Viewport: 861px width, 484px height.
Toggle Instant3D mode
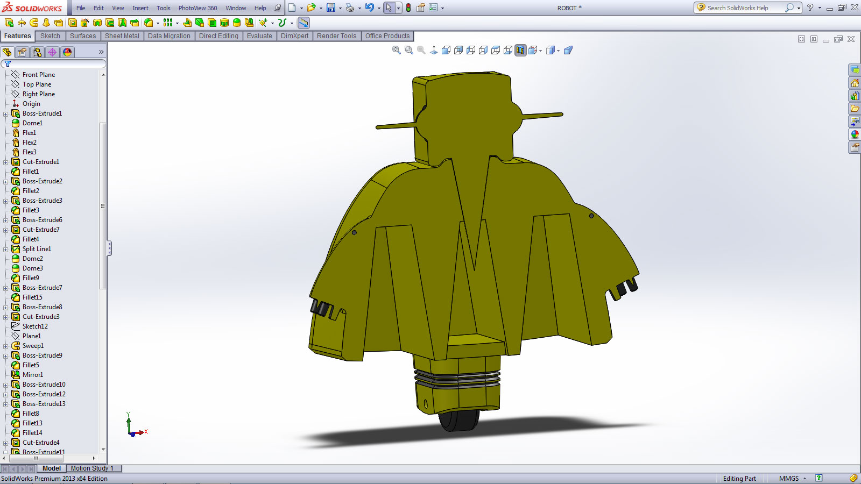304,23
